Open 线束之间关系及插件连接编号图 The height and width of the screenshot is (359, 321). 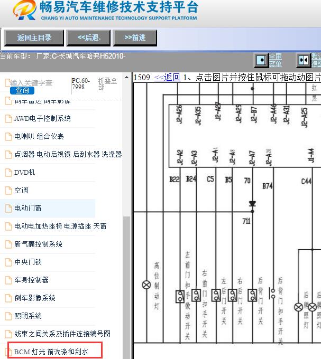click(x=62, y=334)
